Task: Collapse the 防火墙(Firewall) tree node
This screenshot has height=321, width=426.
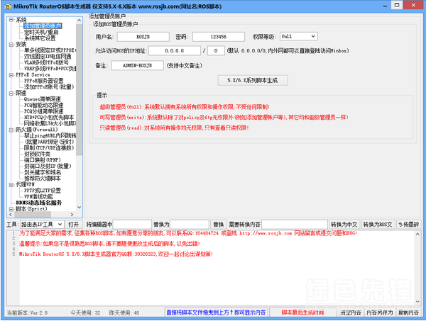Action: tap(11, 130)
